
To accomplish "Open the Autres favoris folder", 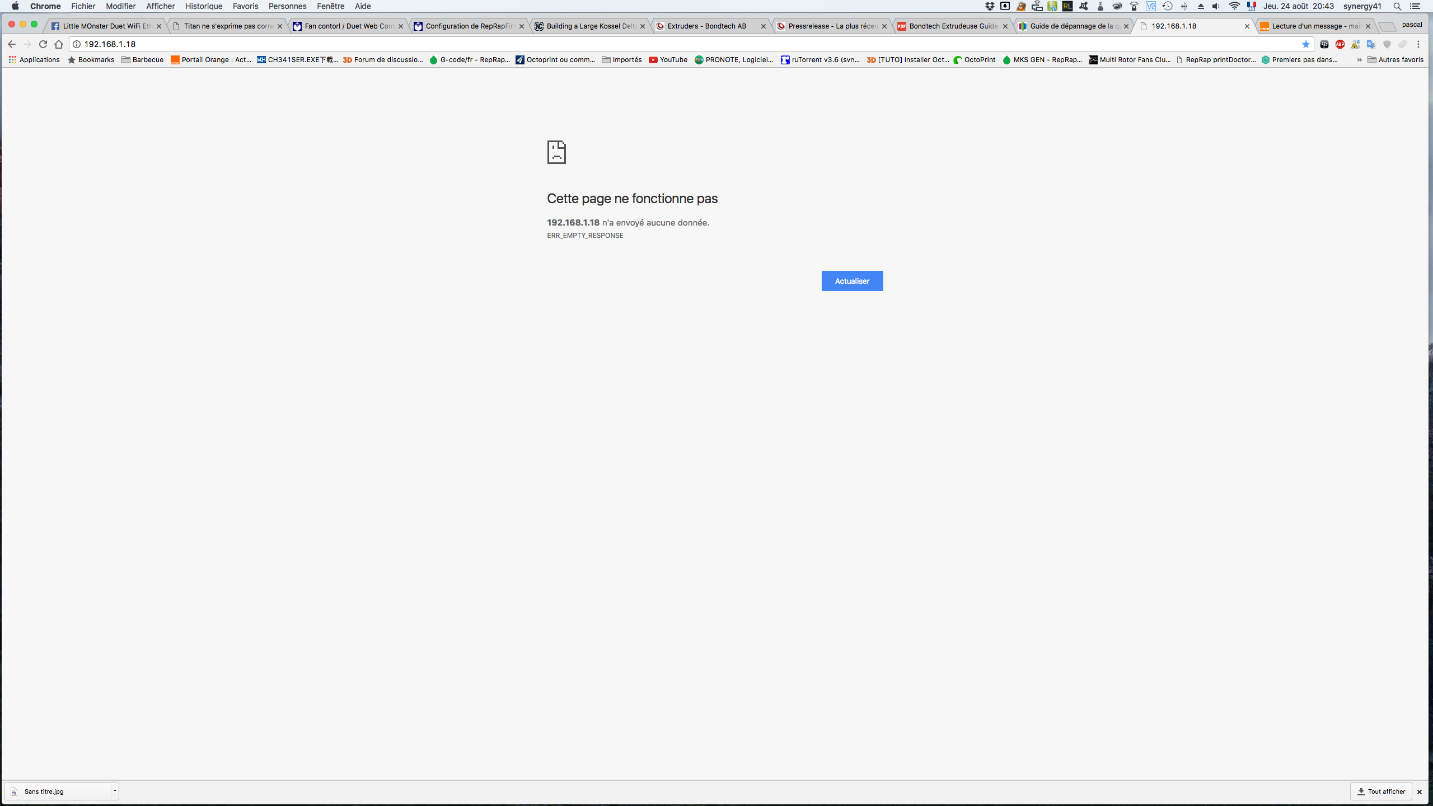I will pos(1395,60).
